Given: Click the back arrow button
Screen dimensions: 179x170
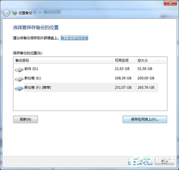Looking at the screenshot, I should click(6, 13).
